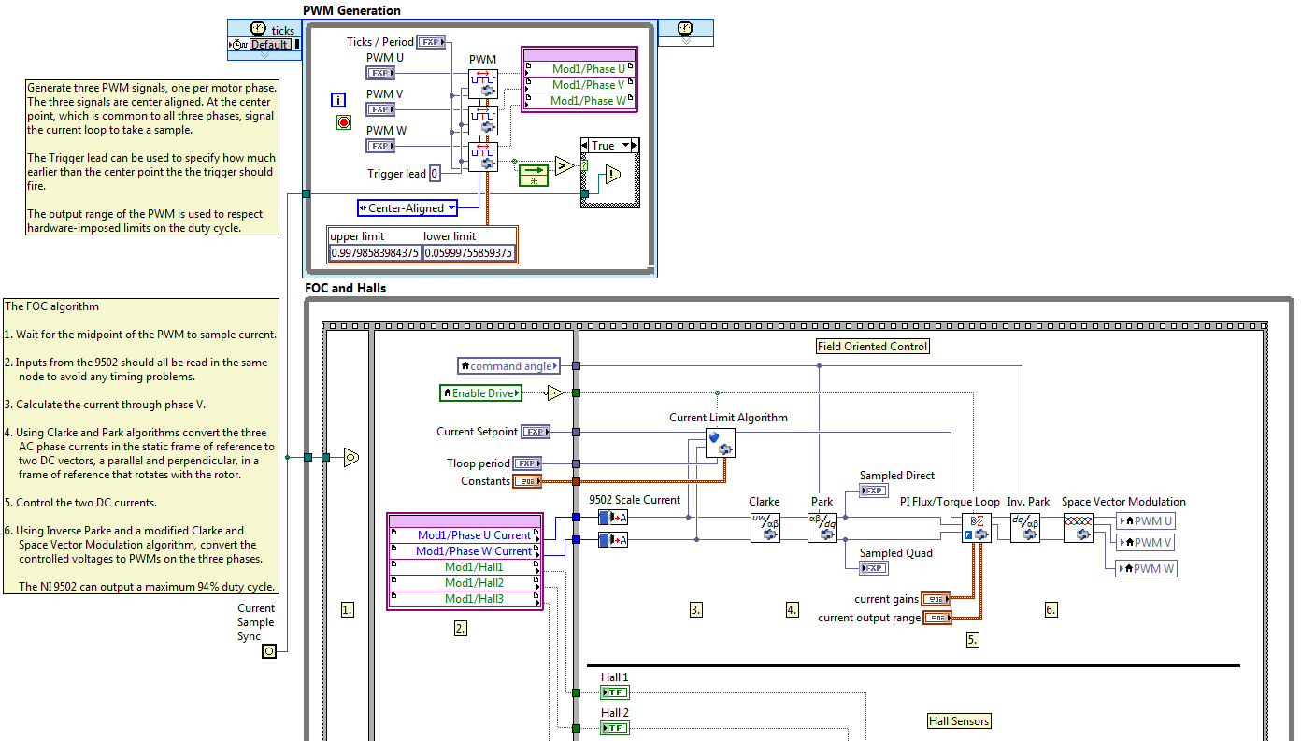Click the PWM U local variable output
This screenshot has height=741, width=1301.
pos(1146,521)
